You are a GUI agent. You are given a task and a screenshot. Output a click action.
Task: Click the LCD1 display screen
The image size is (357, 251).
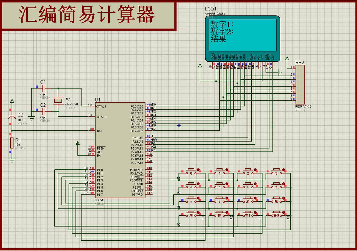242,36
